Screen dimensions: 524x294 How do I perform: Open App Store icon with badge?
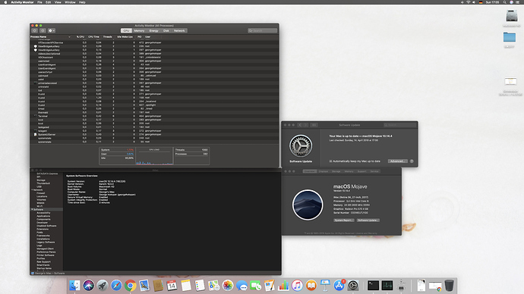[x=339, y=286]
